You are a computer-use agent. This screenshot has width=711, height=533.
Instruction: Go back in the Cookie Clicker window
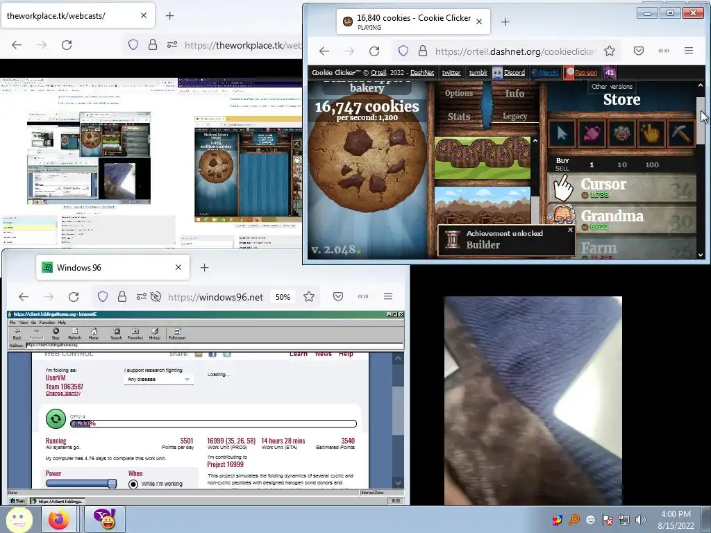click(324, 51)
